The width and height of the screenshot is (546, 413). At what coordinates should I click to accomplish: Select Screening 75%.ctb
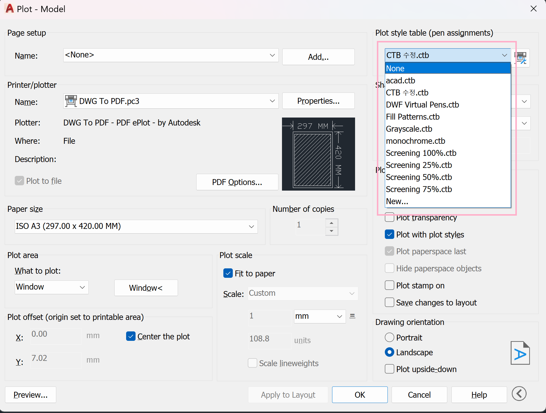(x=448, y=189)
